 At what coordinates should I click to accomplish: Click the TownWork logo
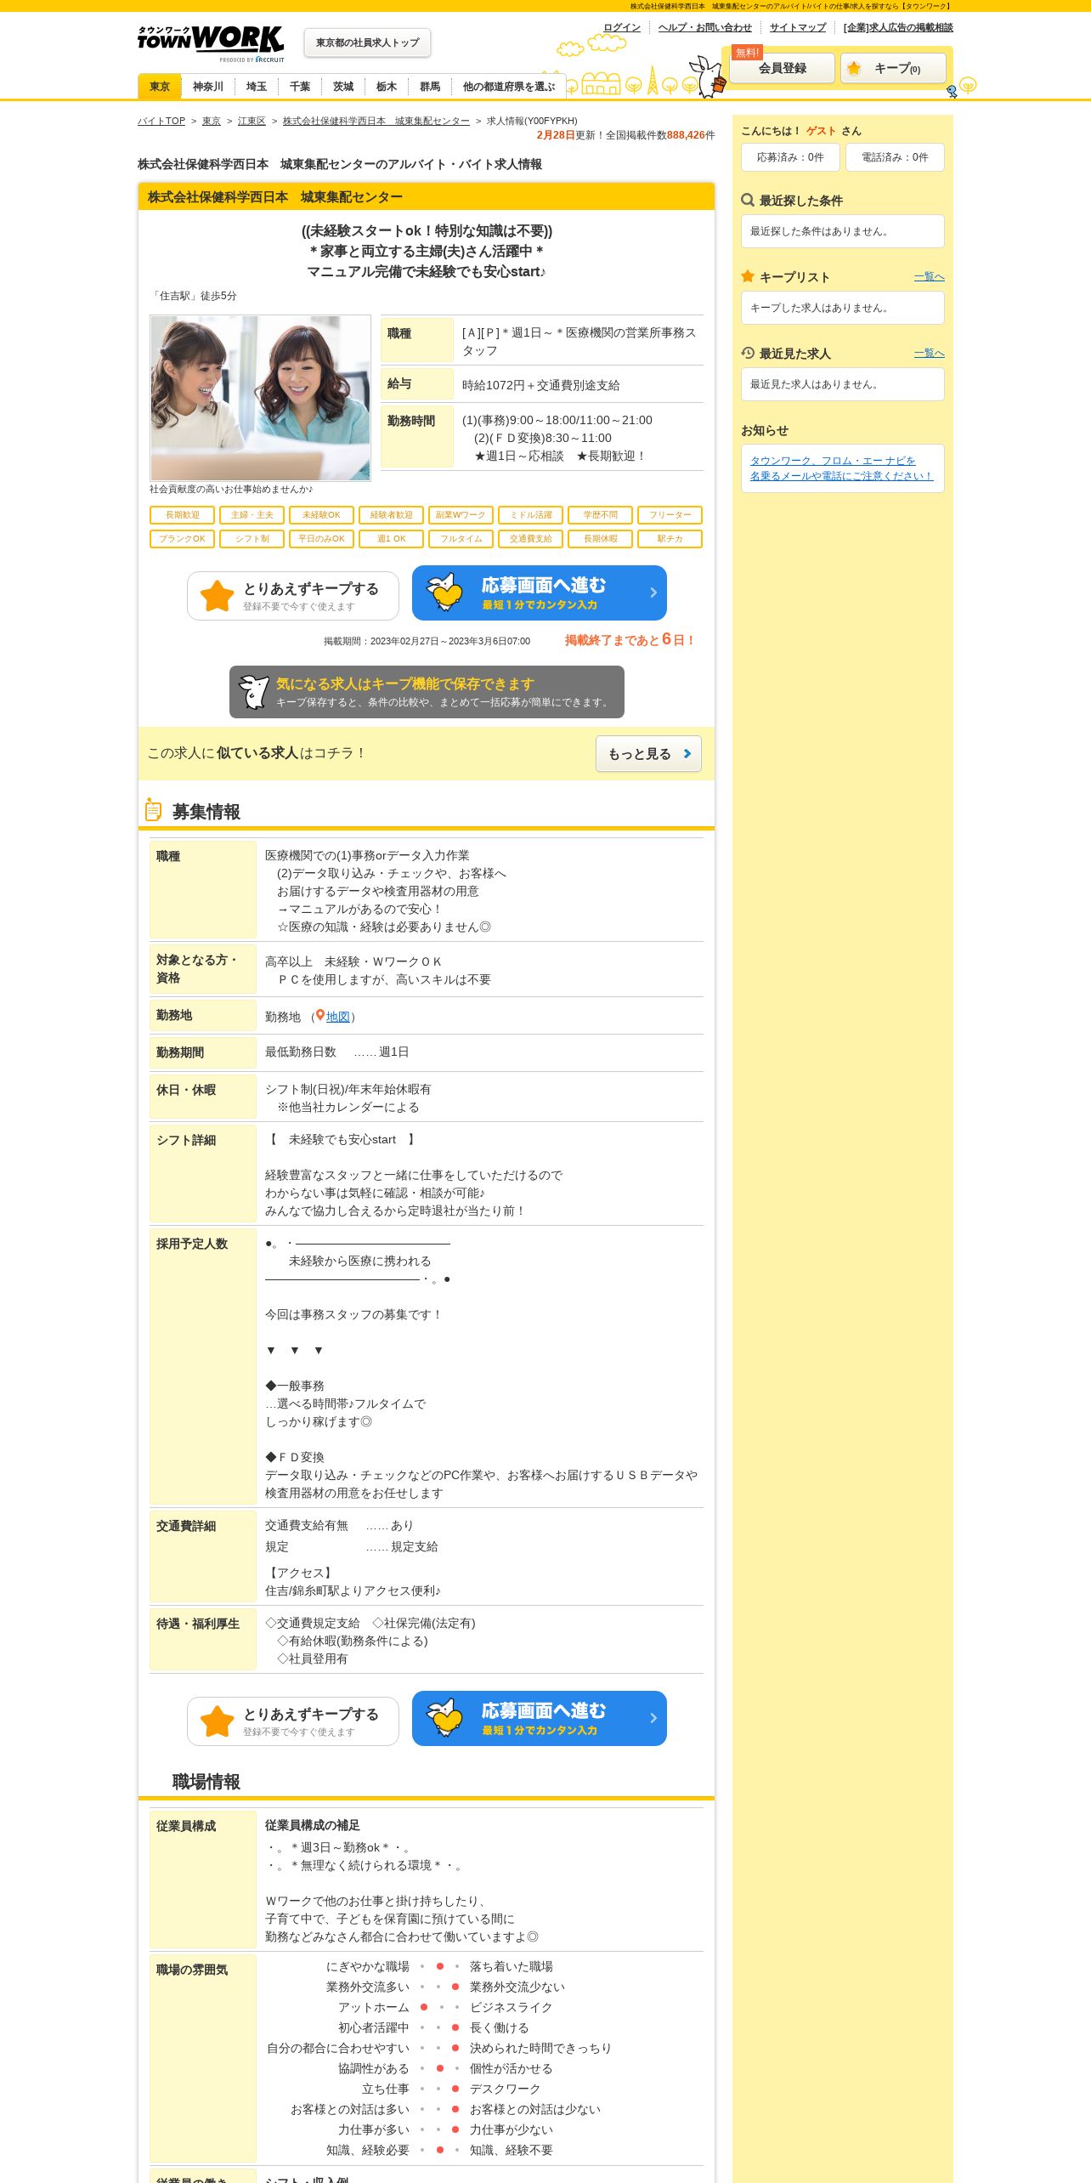pyautogui.click(x=211, y=43)
